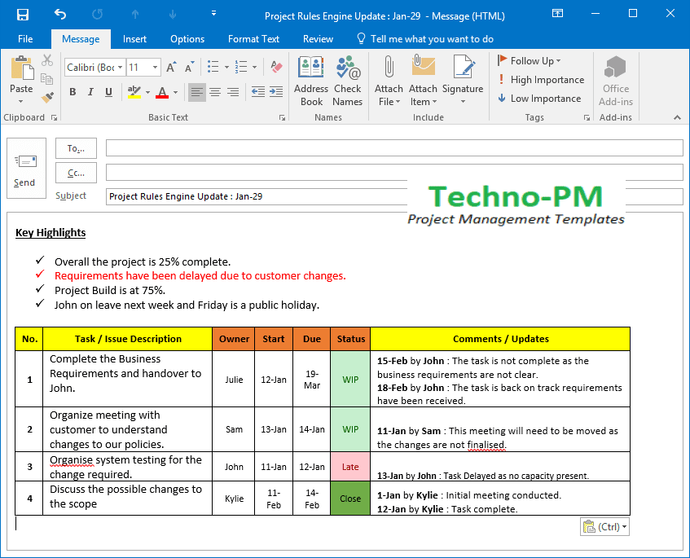Toggle italic formatting
Image resolution: width=690 pixels, height=558 pixels.
point(90,93)
